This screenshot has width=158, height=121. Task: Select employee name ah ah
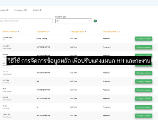5,106
